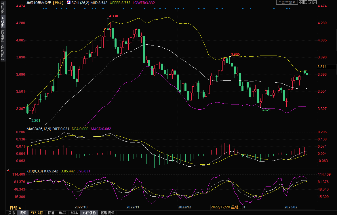Select the K线图 sidebar tab
Image resolution: width=337 pixels, height=215 pixels.
coord(3,24)
